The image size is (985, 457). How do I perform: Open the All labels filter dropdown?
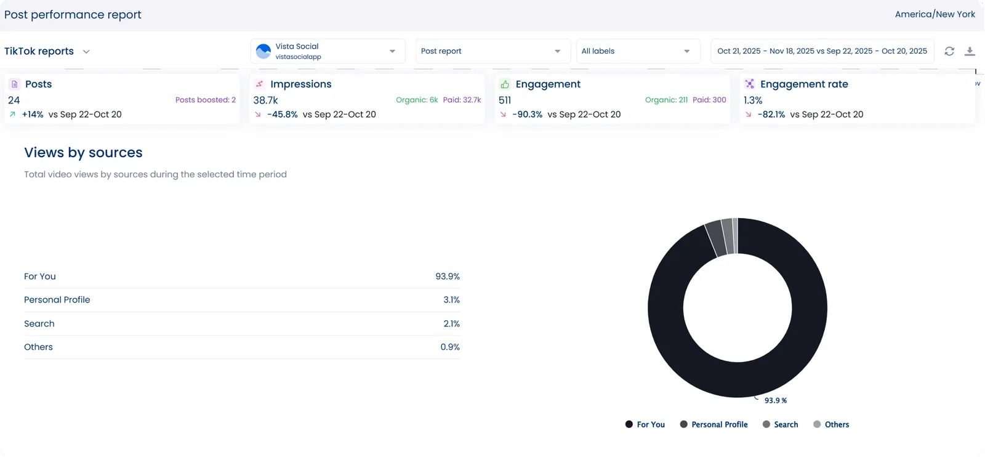637,51
